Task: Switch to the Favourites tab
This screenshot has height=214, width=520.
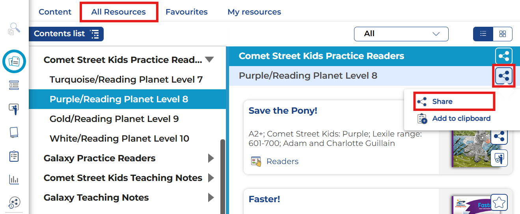Action: pos(186,12)
